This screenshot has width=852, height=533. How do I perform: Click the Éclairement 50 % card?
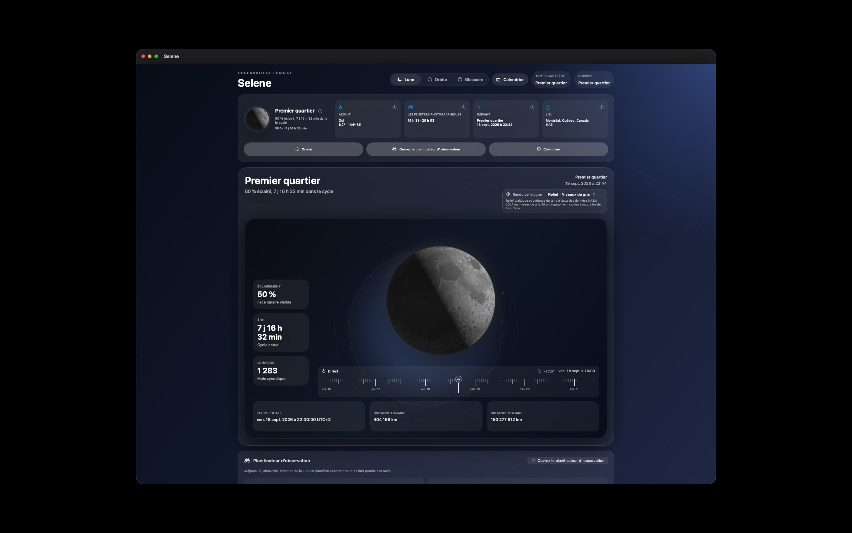[x=280, y=294]
